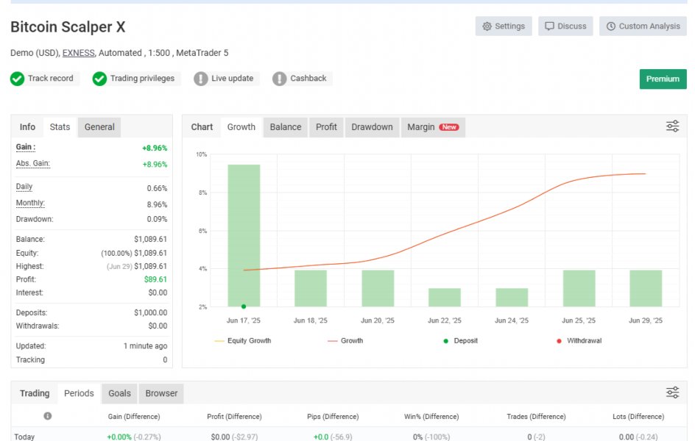Open Custom Analysis

[643, 26]
